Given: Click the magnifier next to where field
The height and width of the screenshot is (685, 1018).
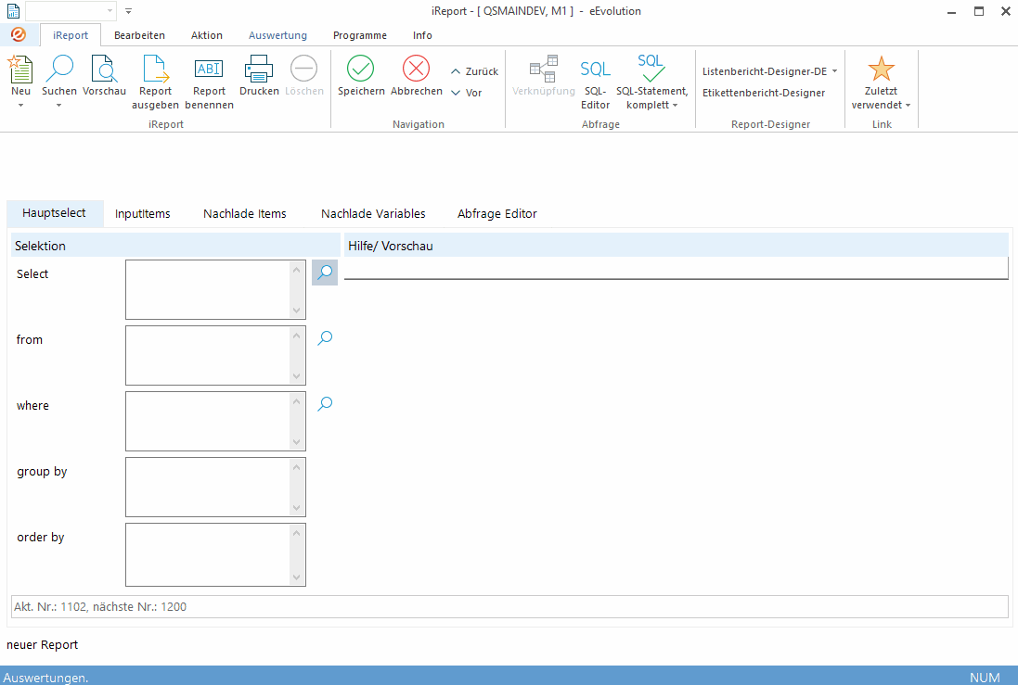Looking at the screenshot, I should pos(325,404).
